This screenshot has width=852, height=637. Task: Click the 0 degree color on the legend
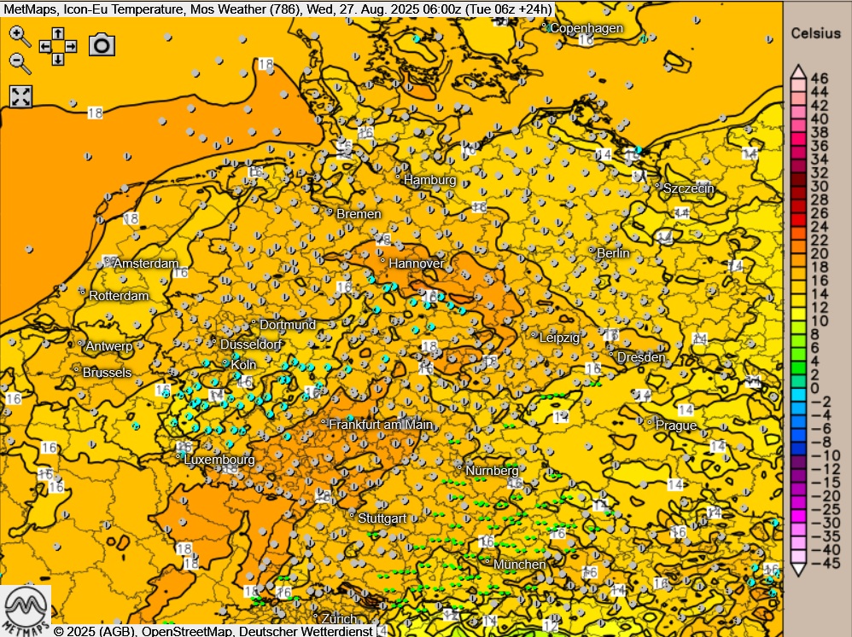tap(797, 386)
